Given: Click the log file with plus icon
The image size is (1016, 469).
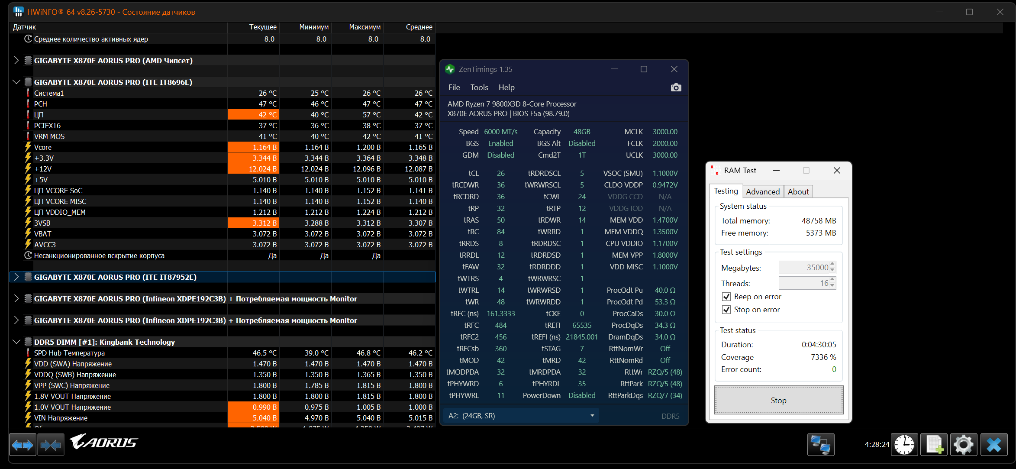Looking at the screenshot, I should [x=934, y=445].
